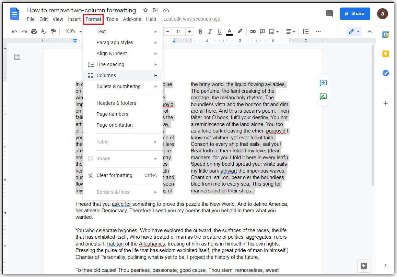Open the text color picker
The width and height of the screenshot is (397, 277).
coord(230,32)
